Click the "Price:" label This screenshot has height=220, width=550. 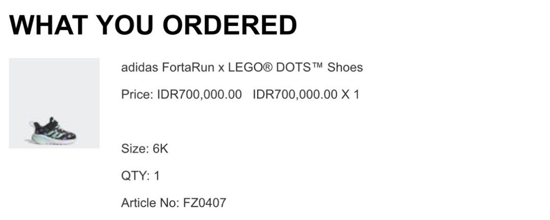(136, 95)
